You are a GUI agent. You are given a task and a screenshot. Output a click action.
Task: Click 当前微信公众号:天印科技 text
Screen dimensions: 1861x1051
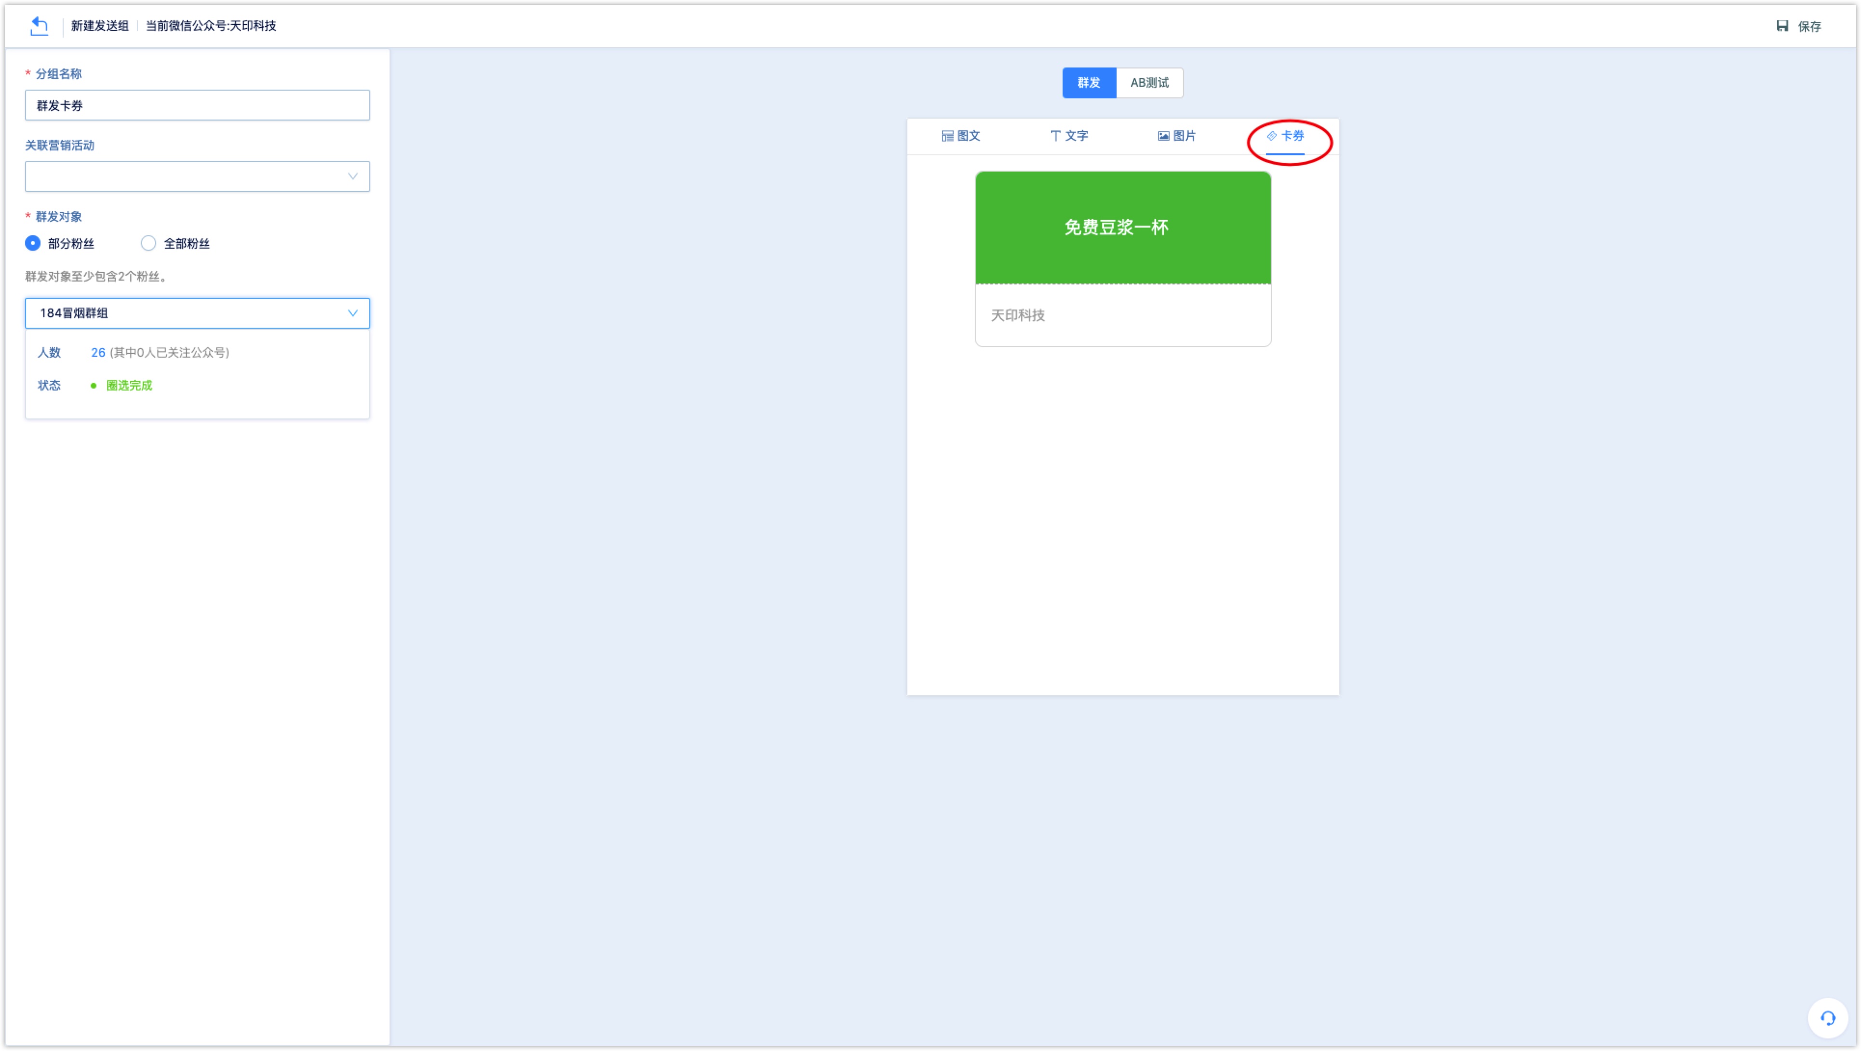click(x=211, y=26)
